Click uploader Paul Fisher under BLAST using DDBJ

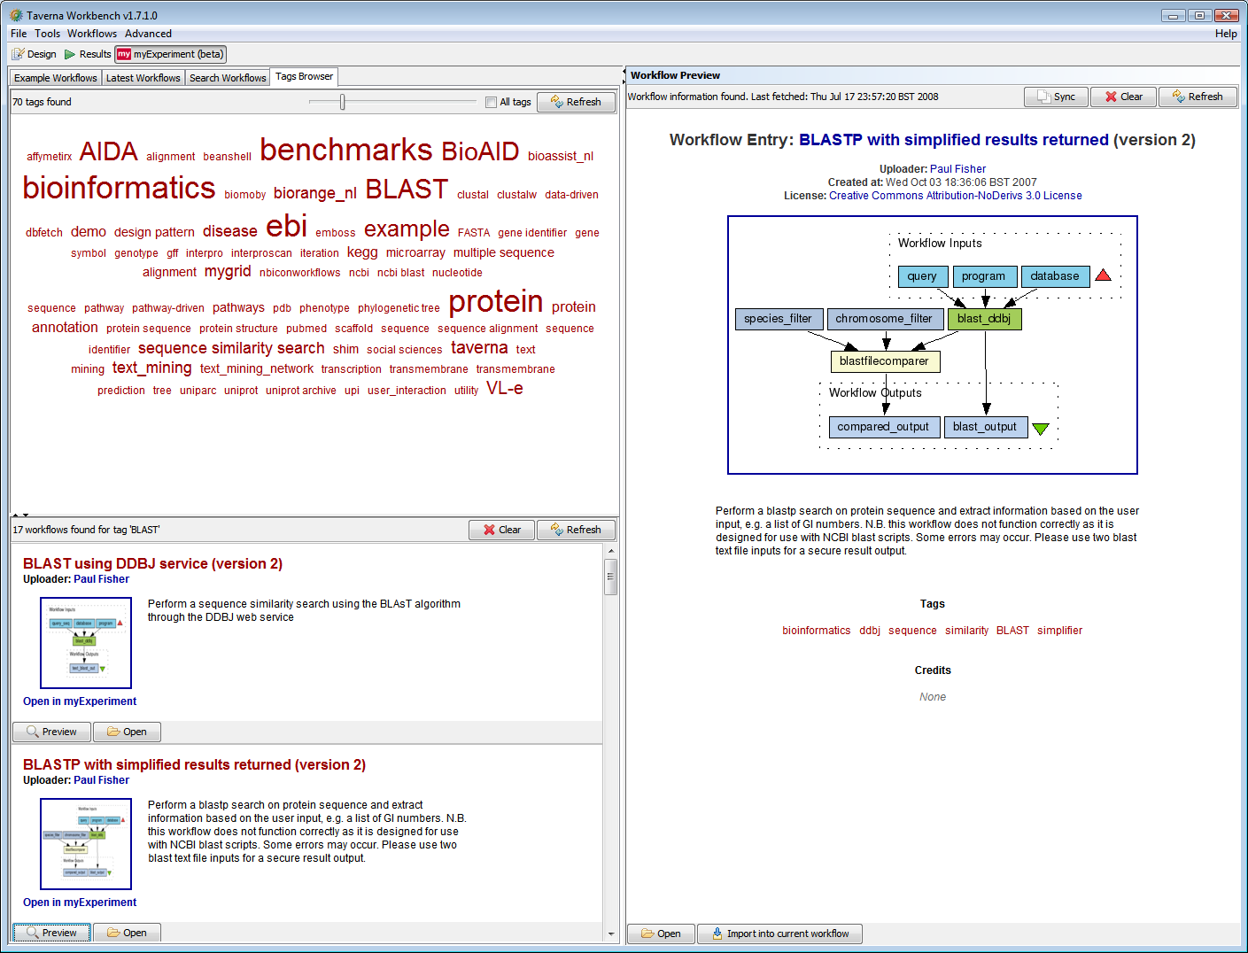pos(101,579)
